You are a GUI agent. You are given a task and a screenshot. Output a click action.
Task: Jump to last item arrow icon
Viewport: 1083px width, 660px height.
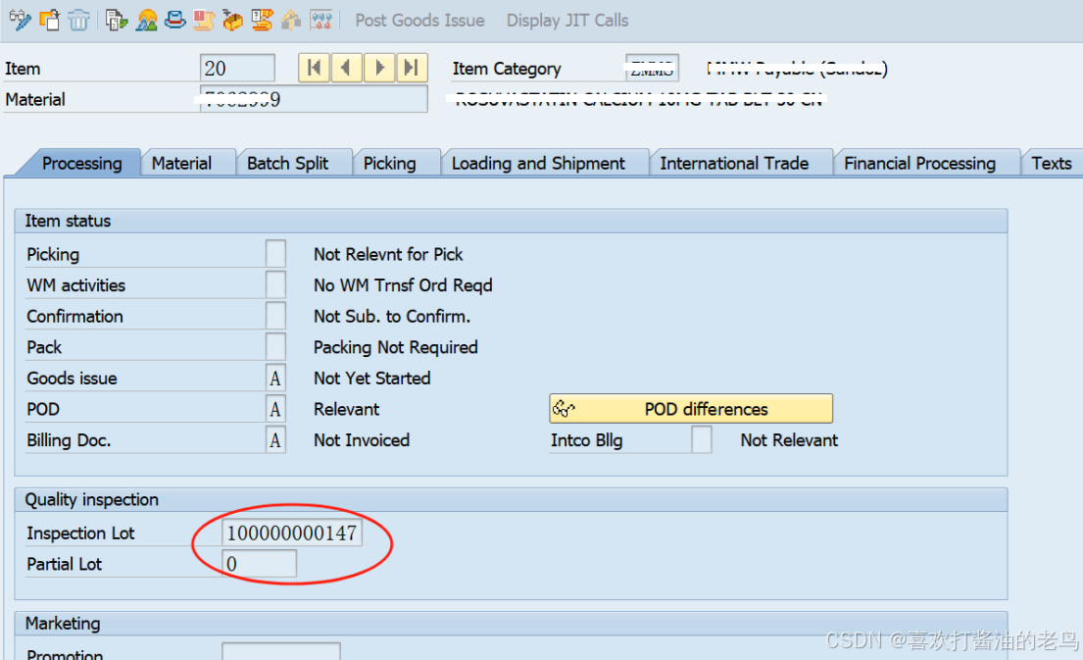click(x=412, y=68)
